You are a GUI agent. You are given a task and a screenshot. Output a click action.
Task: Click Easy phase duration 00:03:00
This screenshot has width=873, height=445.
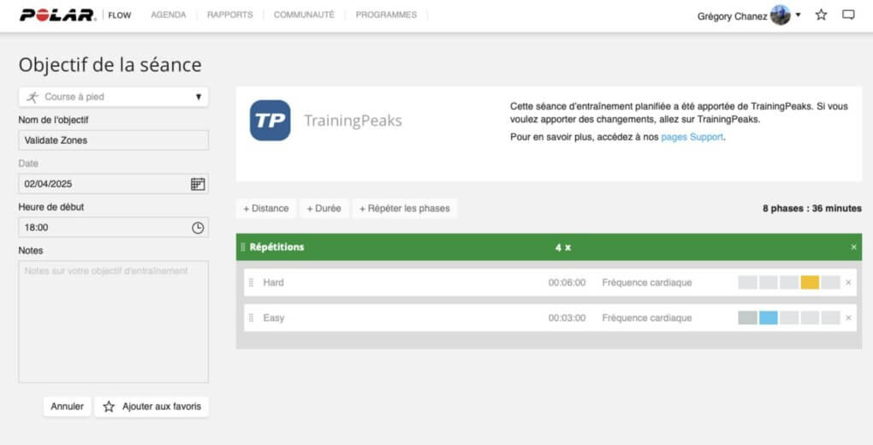567,318
